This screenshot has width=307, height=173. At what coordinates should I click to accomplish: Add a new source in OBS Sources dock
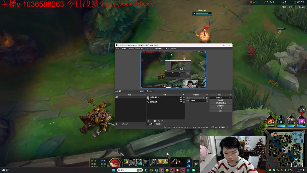click(149, 121)
